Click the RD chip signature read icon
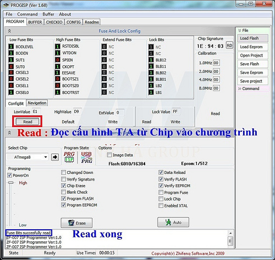 tap(229, 46)
